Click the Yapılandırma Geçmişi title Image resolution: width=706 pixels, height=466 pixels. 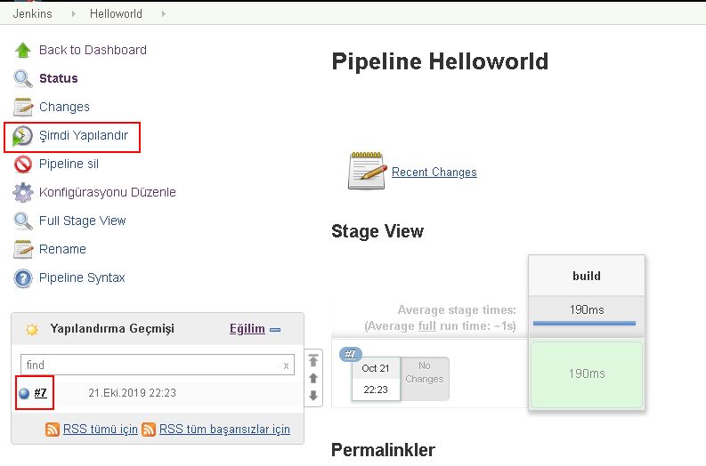112,329
